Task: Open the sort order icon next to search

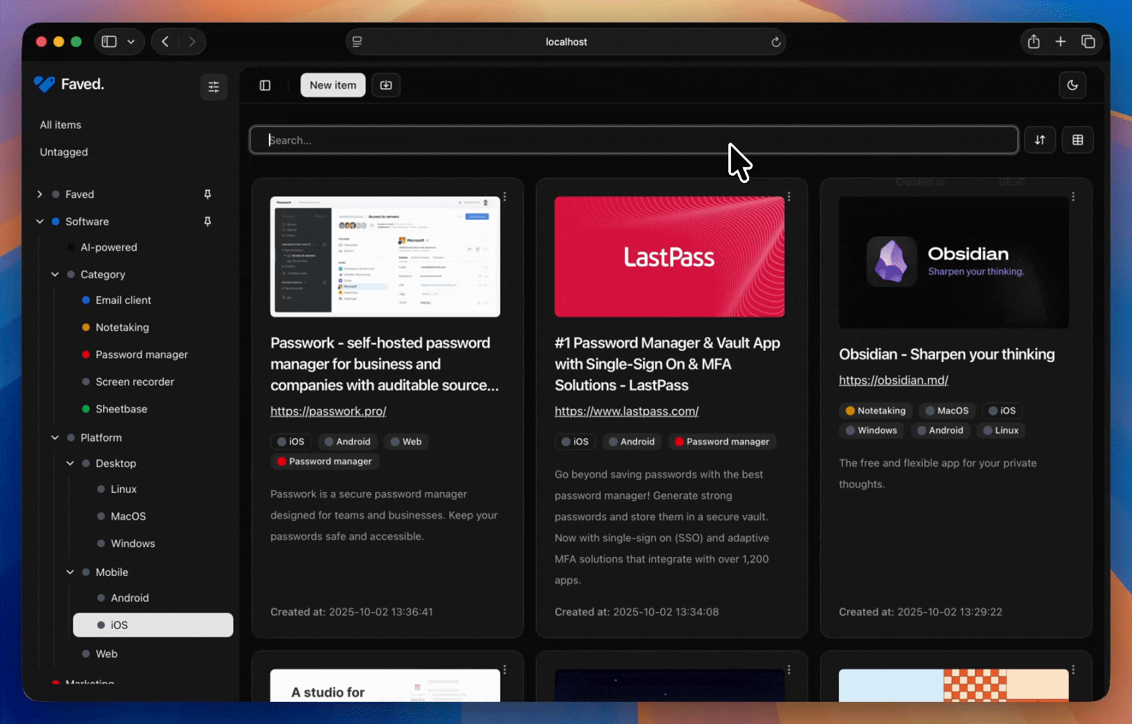Action: [x=1039, y=140]
